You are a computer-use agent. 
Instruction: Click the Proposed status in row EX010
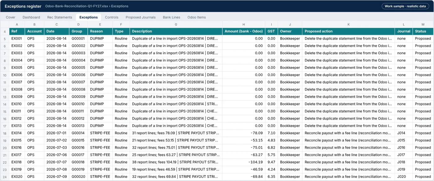tap(423, 104)
